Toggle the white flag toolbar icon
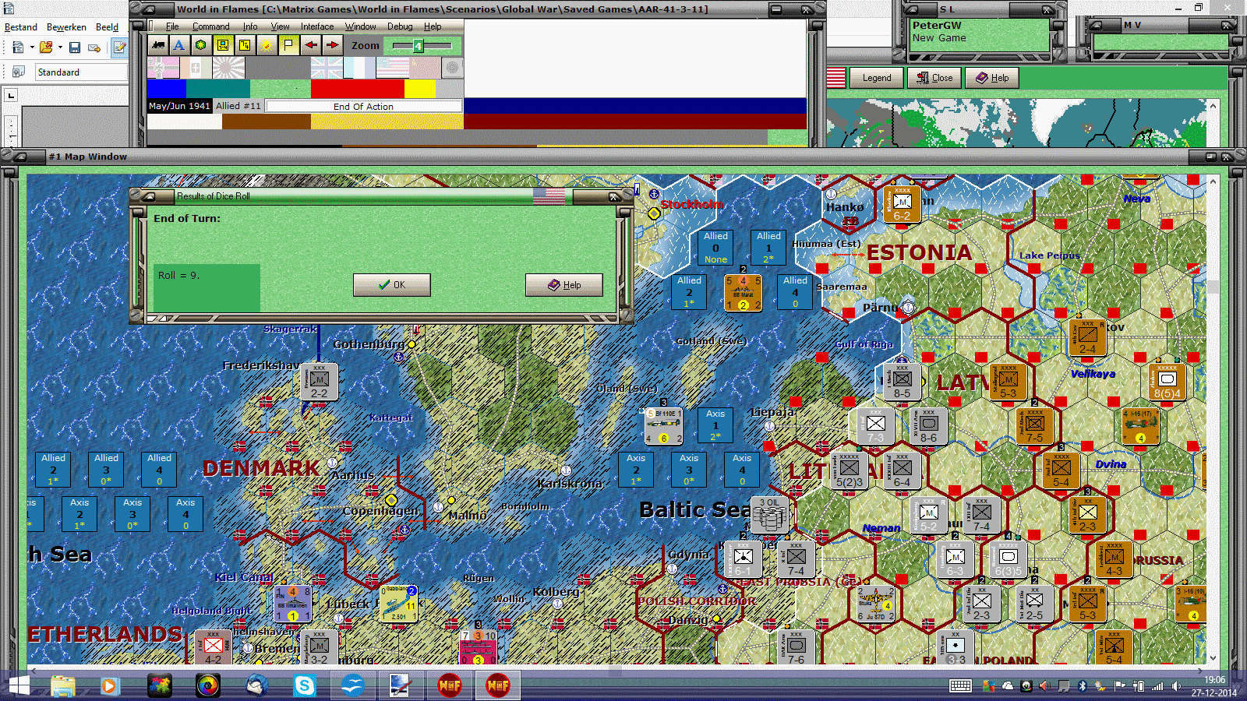Image resolution: width=1247 pixels, height=701 pixels. coord(288,45)
